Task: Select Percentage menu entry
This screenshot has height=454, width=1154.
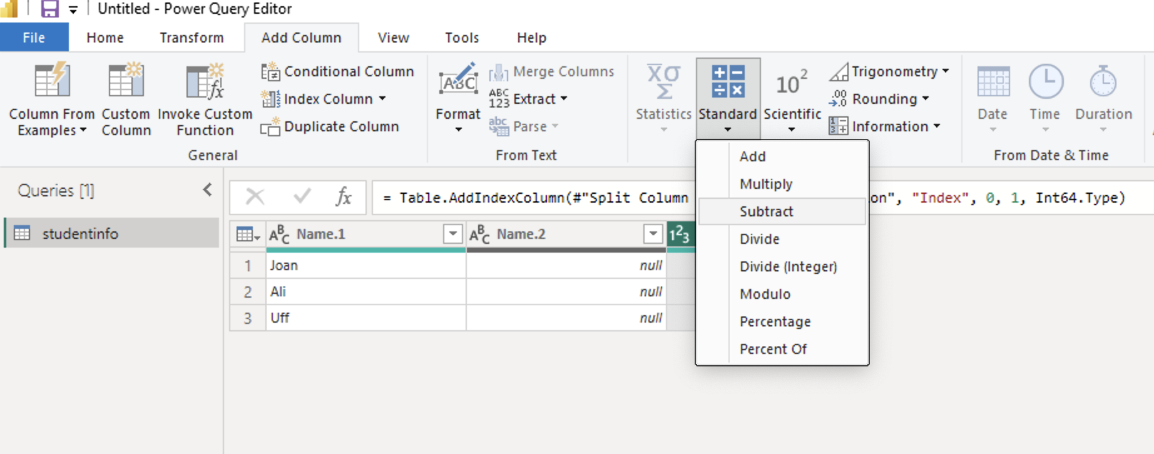Action: 782,321
